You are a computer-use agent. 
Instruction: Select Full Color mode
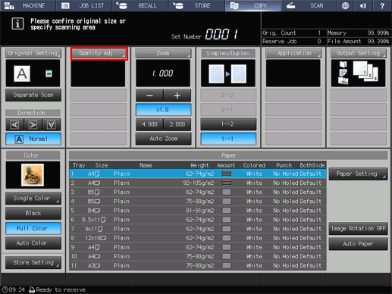click(x=33, y=228)
